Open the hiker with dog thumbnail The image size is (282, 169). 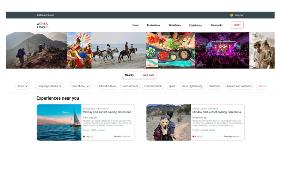pyautogui.click(x=168, y=122)
